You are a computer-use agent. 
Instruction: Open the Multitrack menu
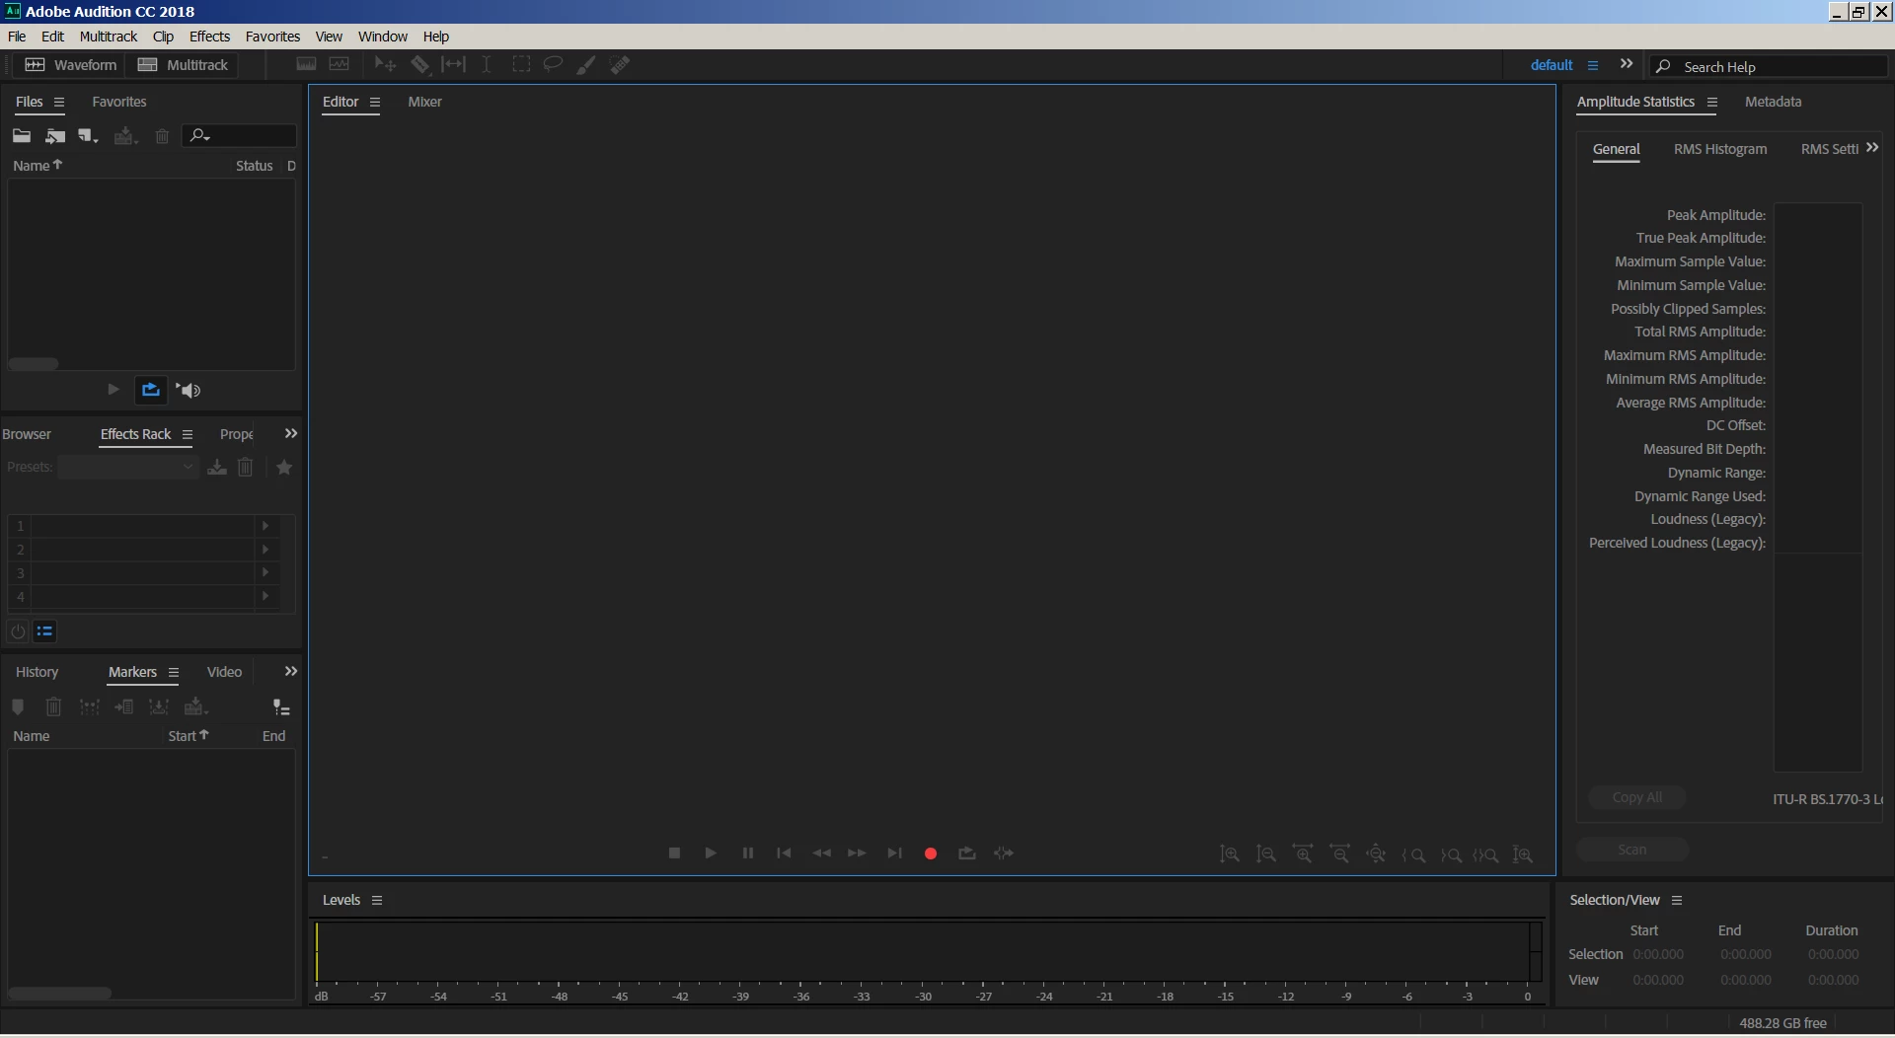[109, 37]
